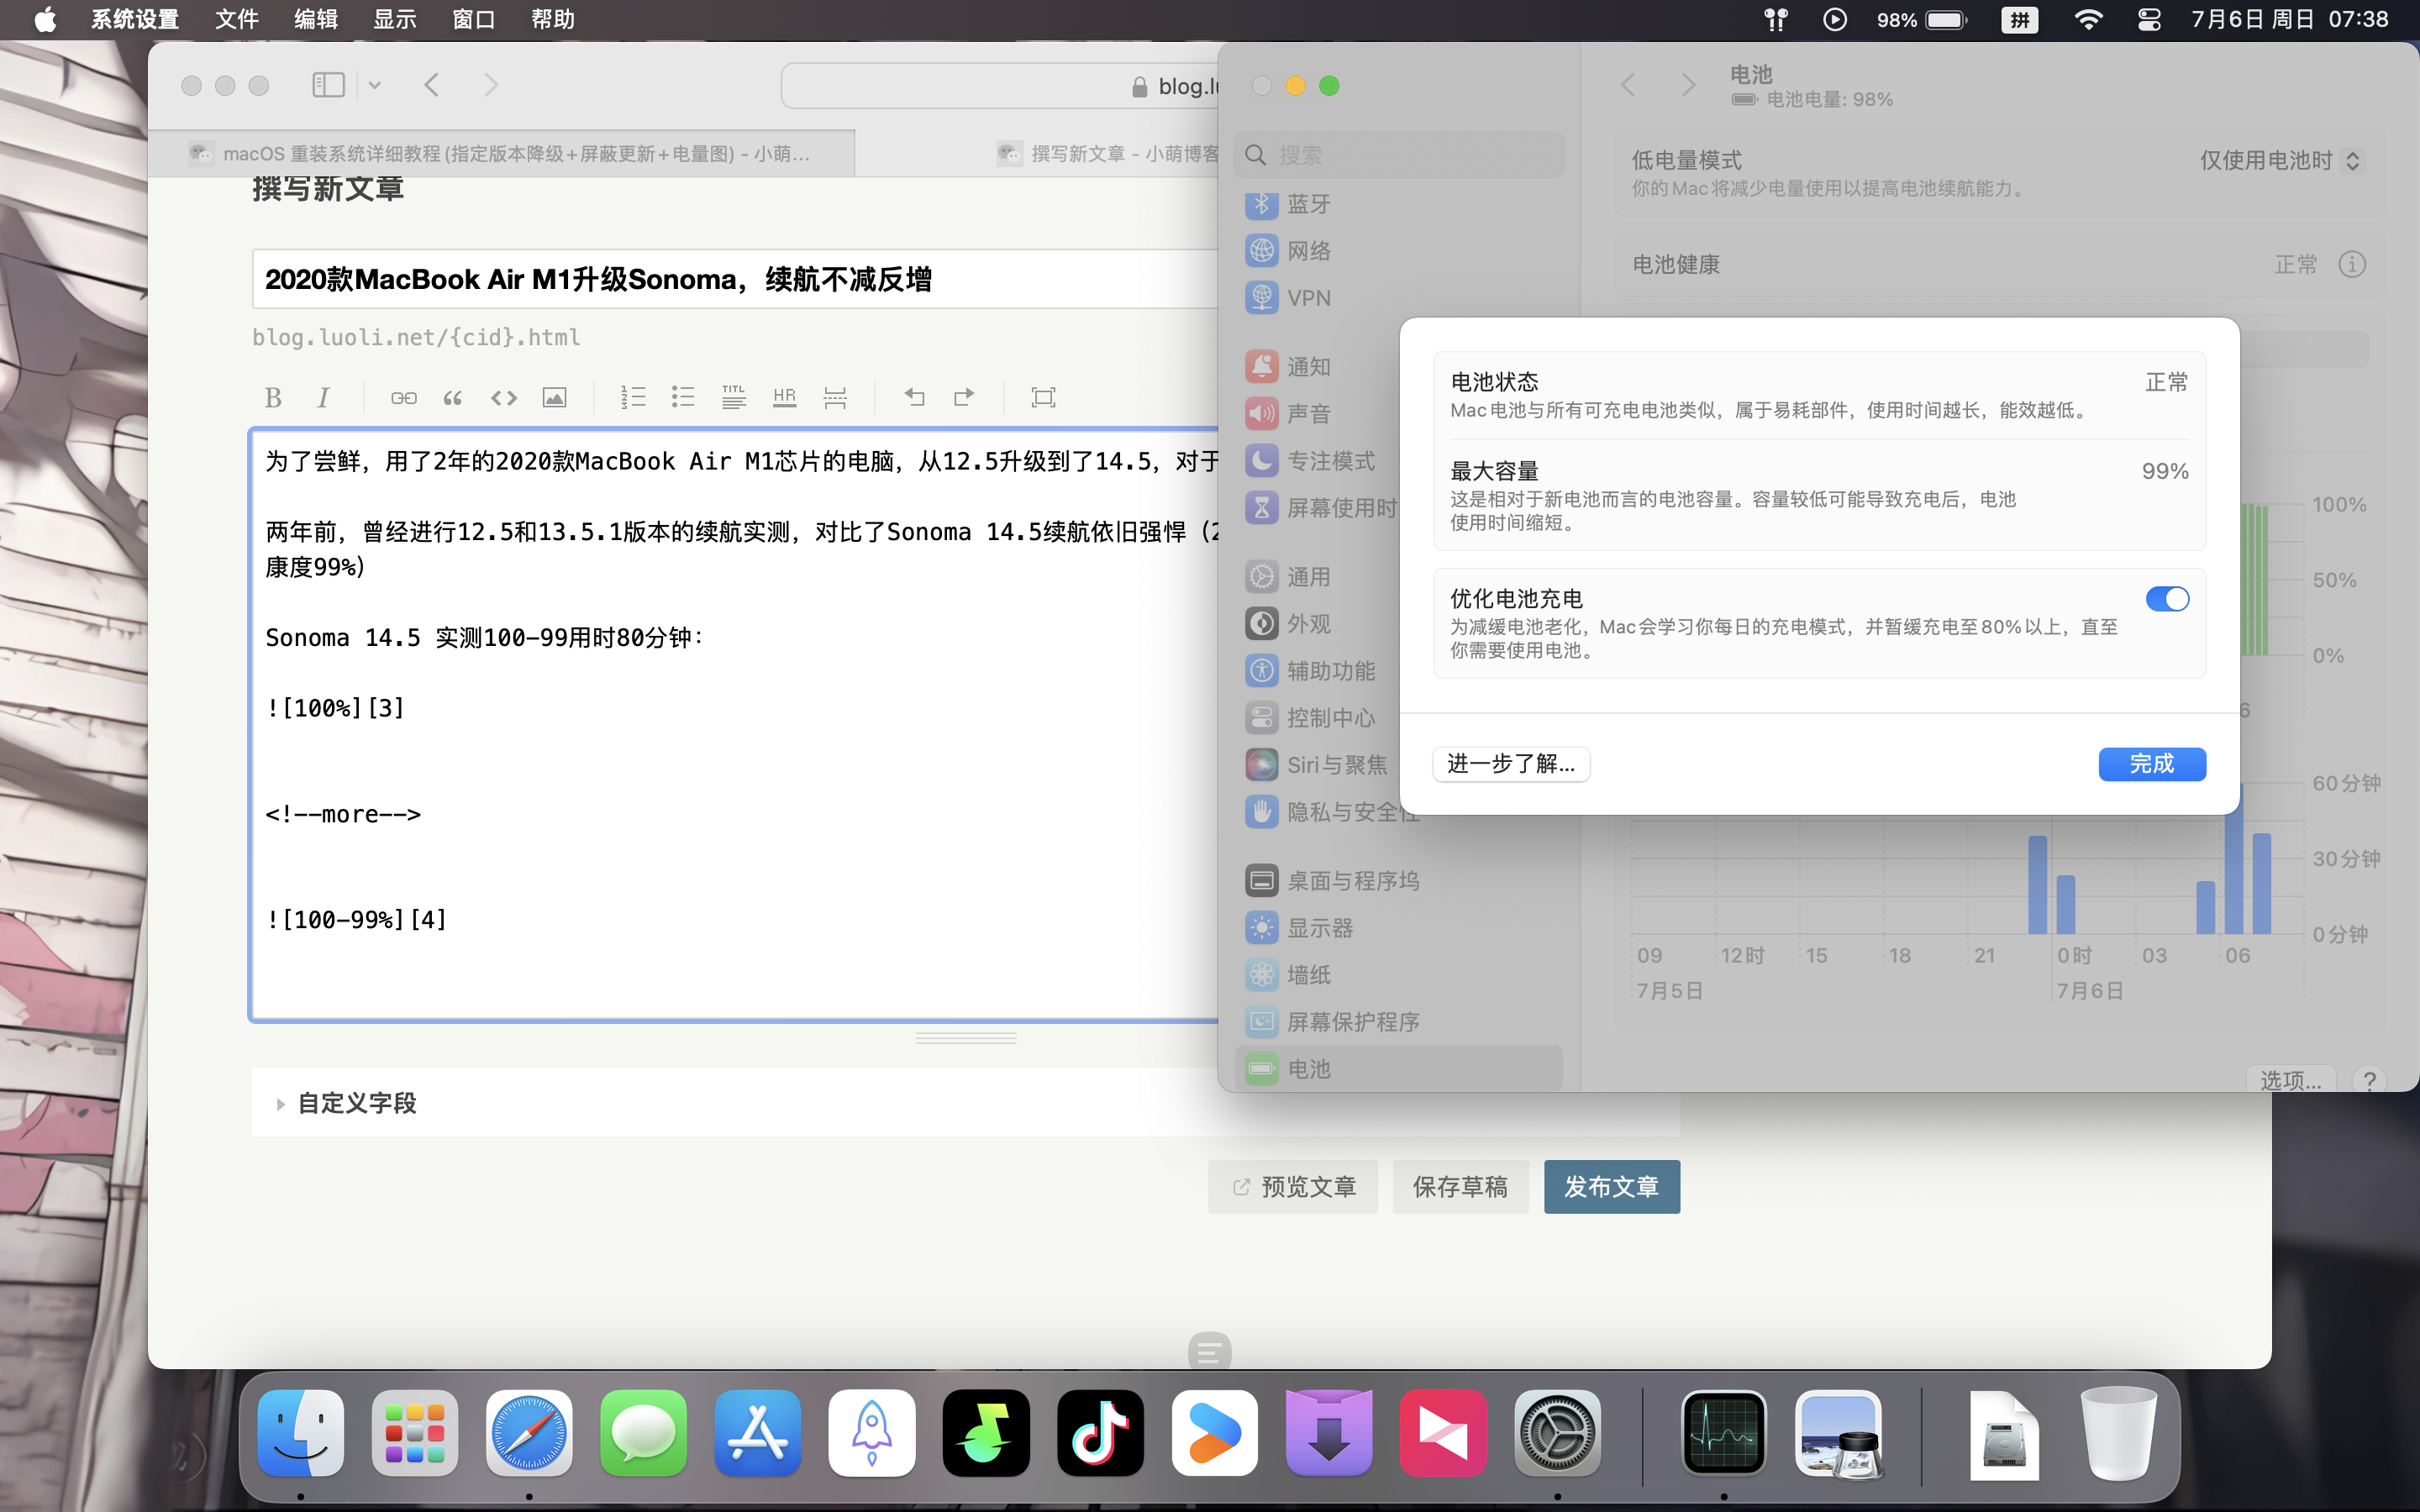The height and width of the screenshot is (1512, 2420).
Task: Click the System Settings search field
Action: click(x=1399, y=155)
